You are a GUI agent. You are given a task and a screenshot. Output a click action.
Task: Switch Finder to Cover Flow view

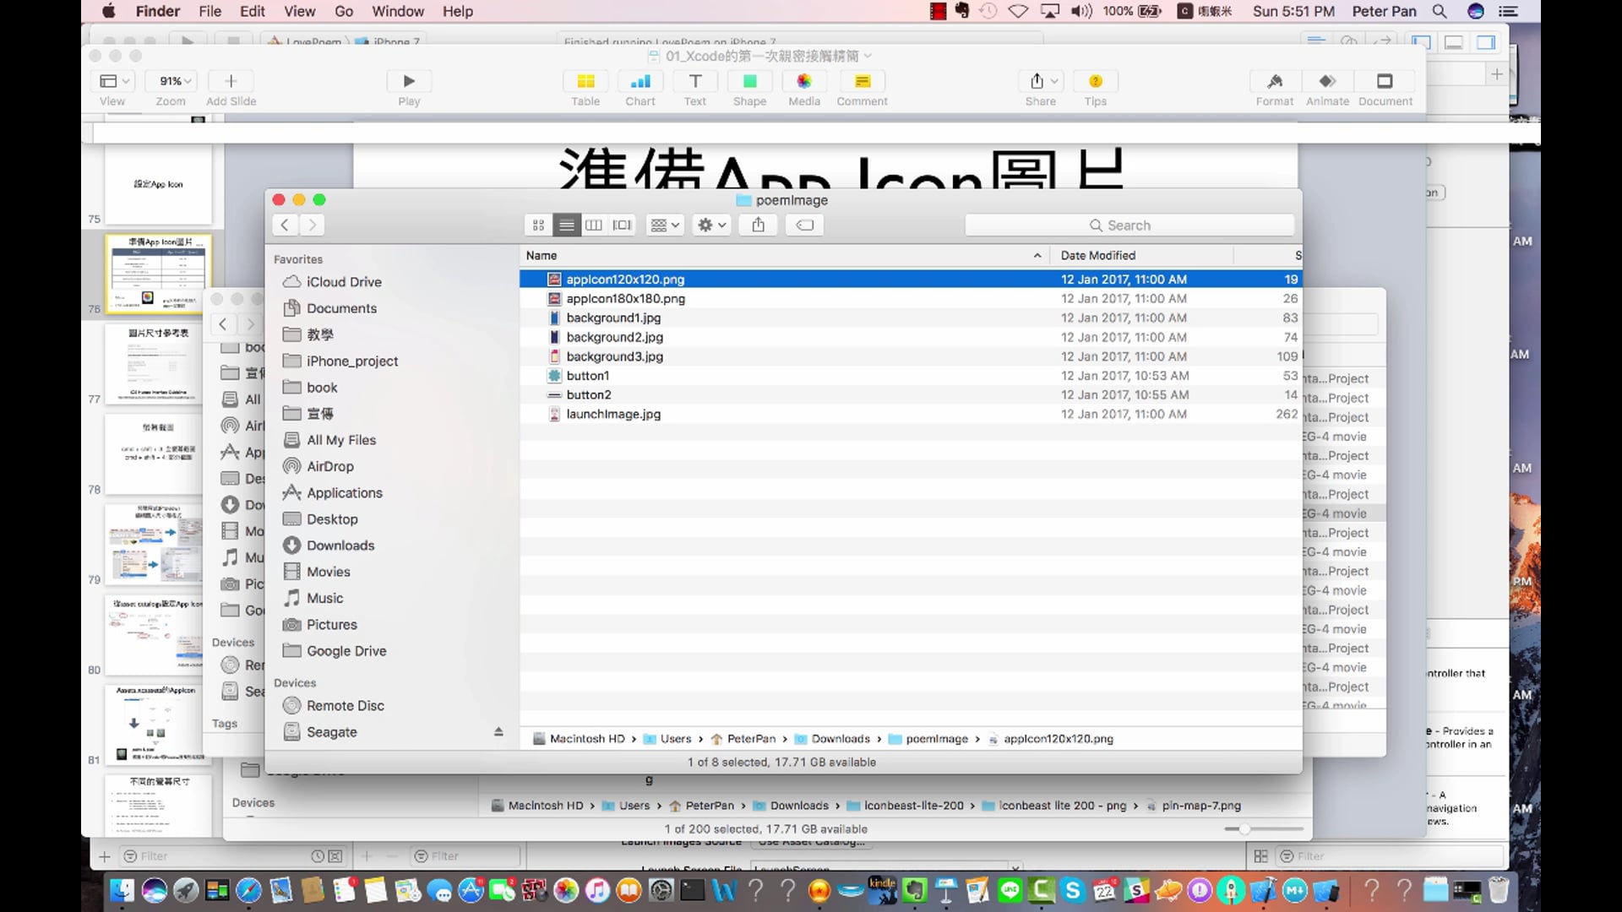click(x=622, y=225)
